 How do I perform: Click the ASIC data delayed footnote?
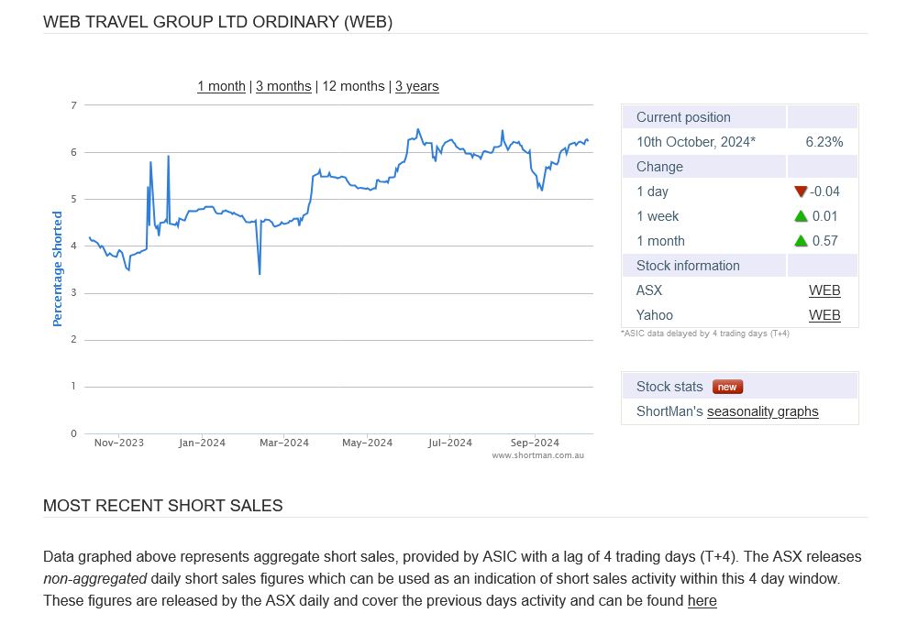click(x=704, y=334)
